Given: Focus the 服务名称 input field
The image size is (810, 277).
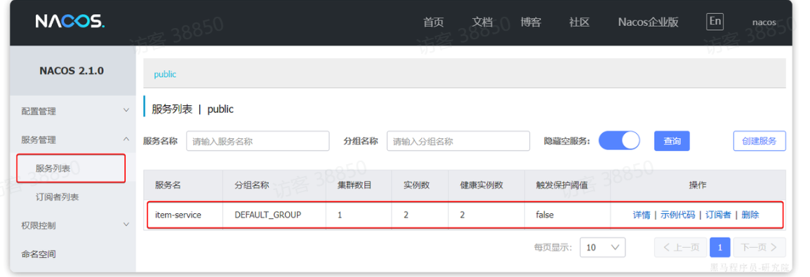Looking at the screenshot, I should (258, 141).
